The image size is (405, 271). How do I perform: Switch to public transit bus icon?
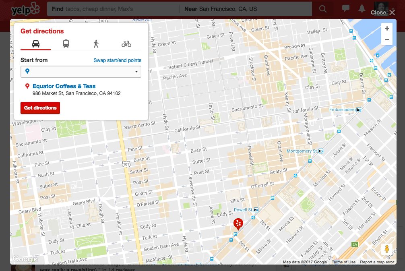point(66,43)
